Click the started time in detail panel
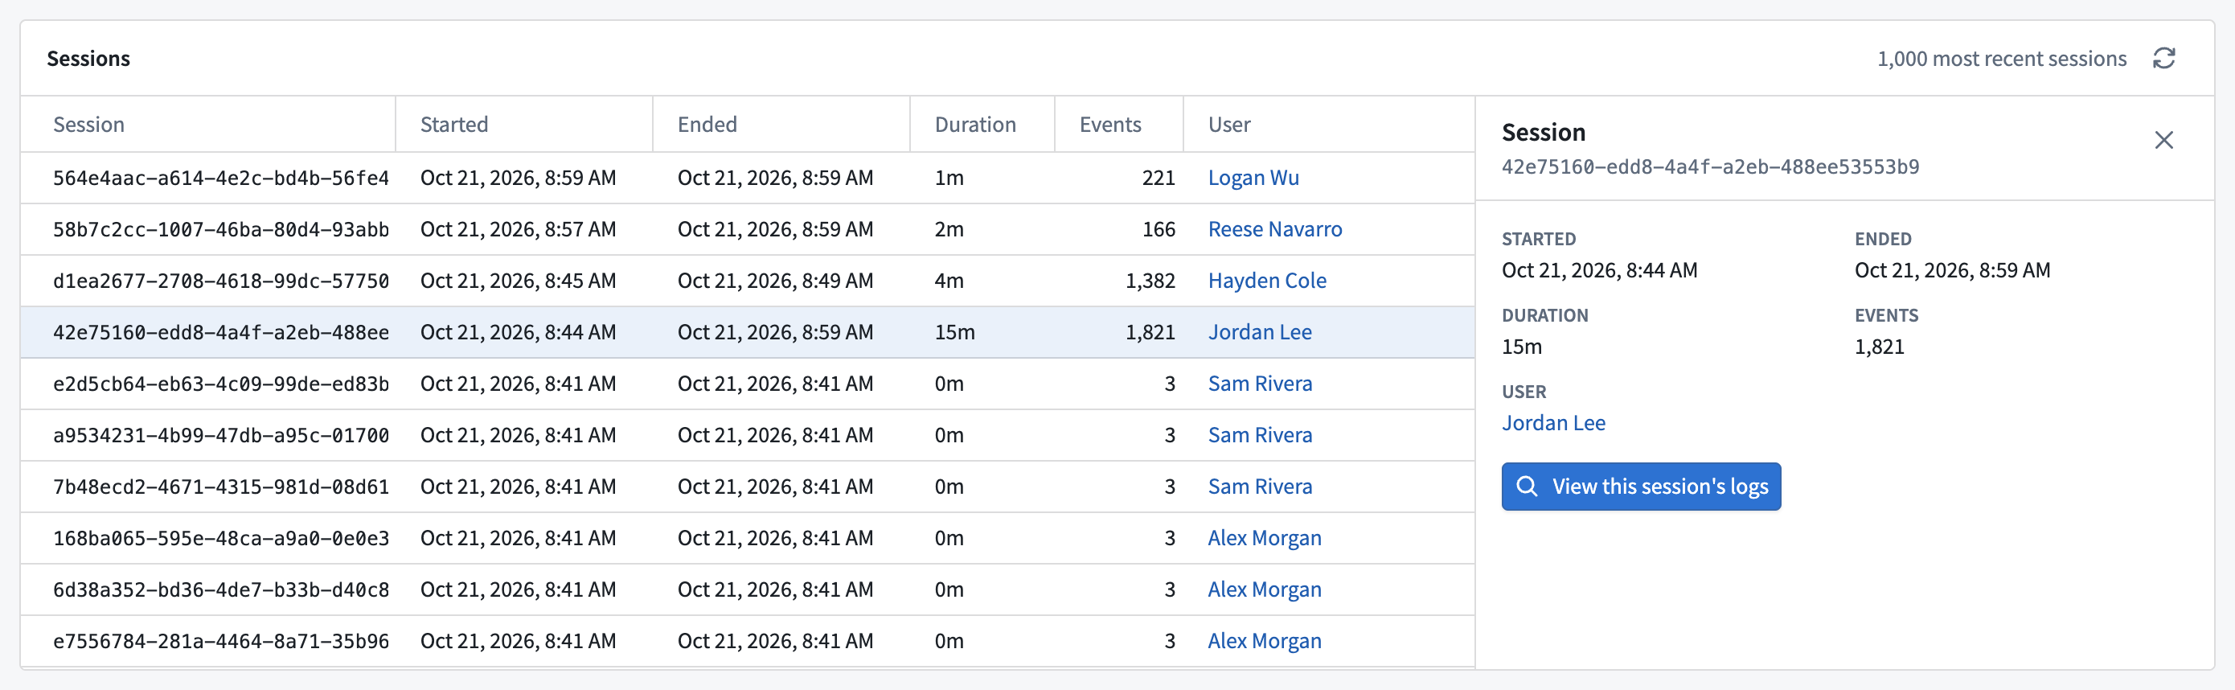2235x690 pixels. point(1599,270)
